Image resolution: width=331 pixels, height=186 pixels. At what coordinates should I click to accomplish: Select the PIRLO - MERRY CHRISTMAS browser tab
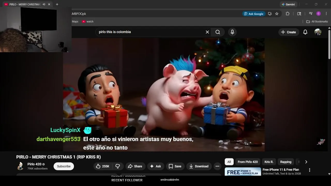pyautogui.click(x=25, y=4)
